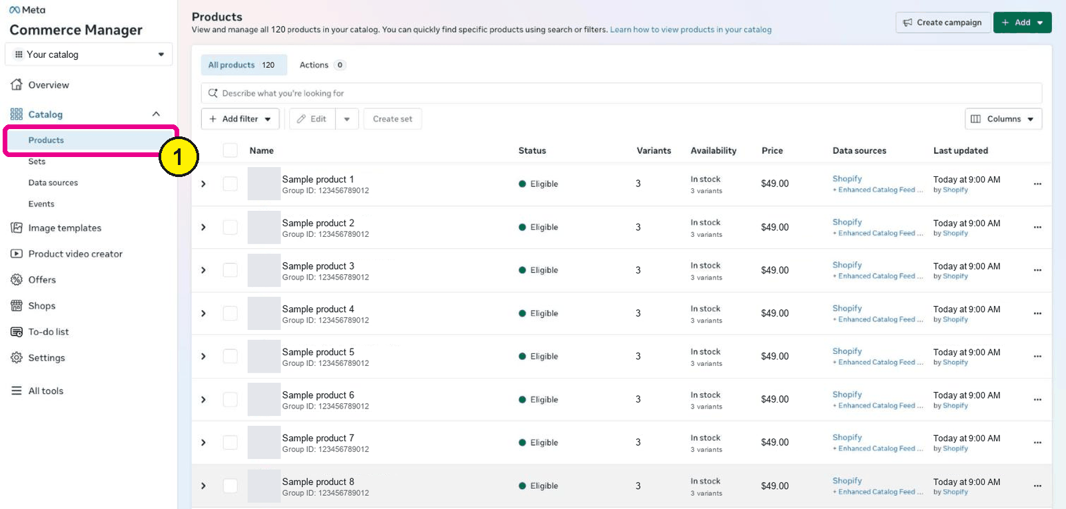Open the Your catalog dropdown
This screenshot has width=1066, height=509.
coord(89,55)
